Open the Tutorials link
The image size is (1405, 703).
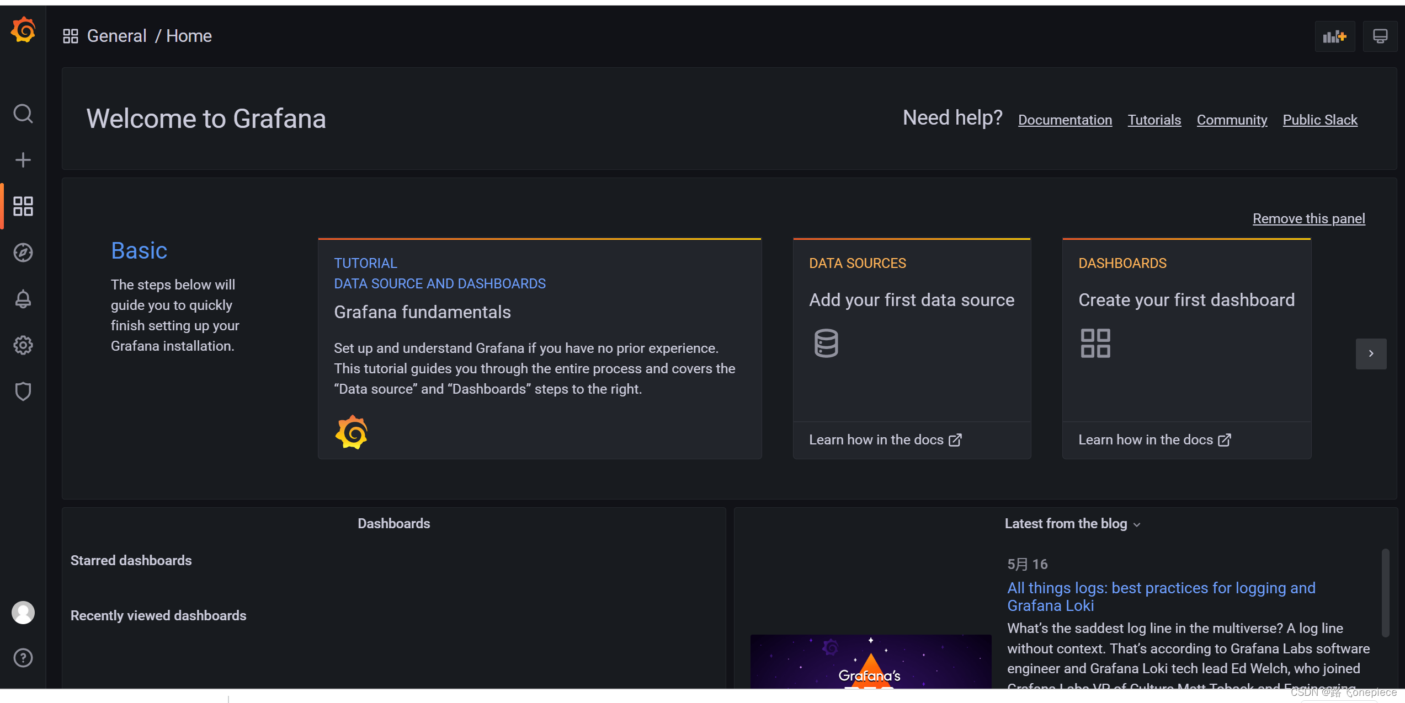(x=1154, y=120)
